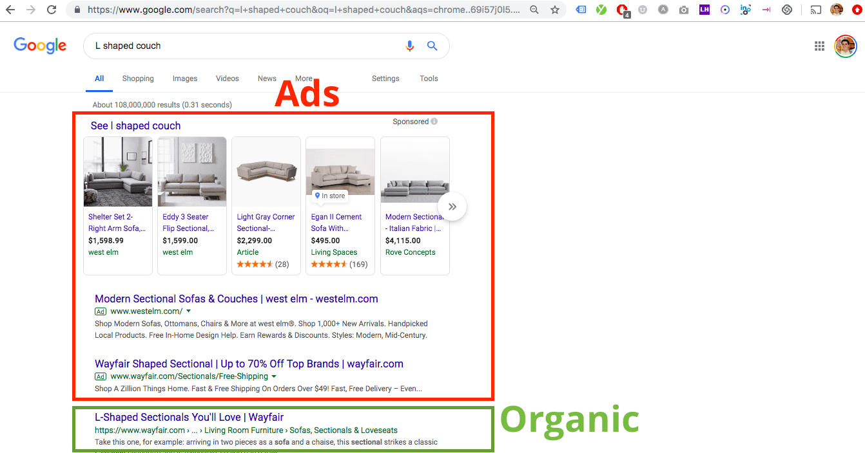Screen dimensions: 865x453
Task: Open 'L-Shaped Sectionals You'll Love' Wayfair result
Action: tap(189, 417)
